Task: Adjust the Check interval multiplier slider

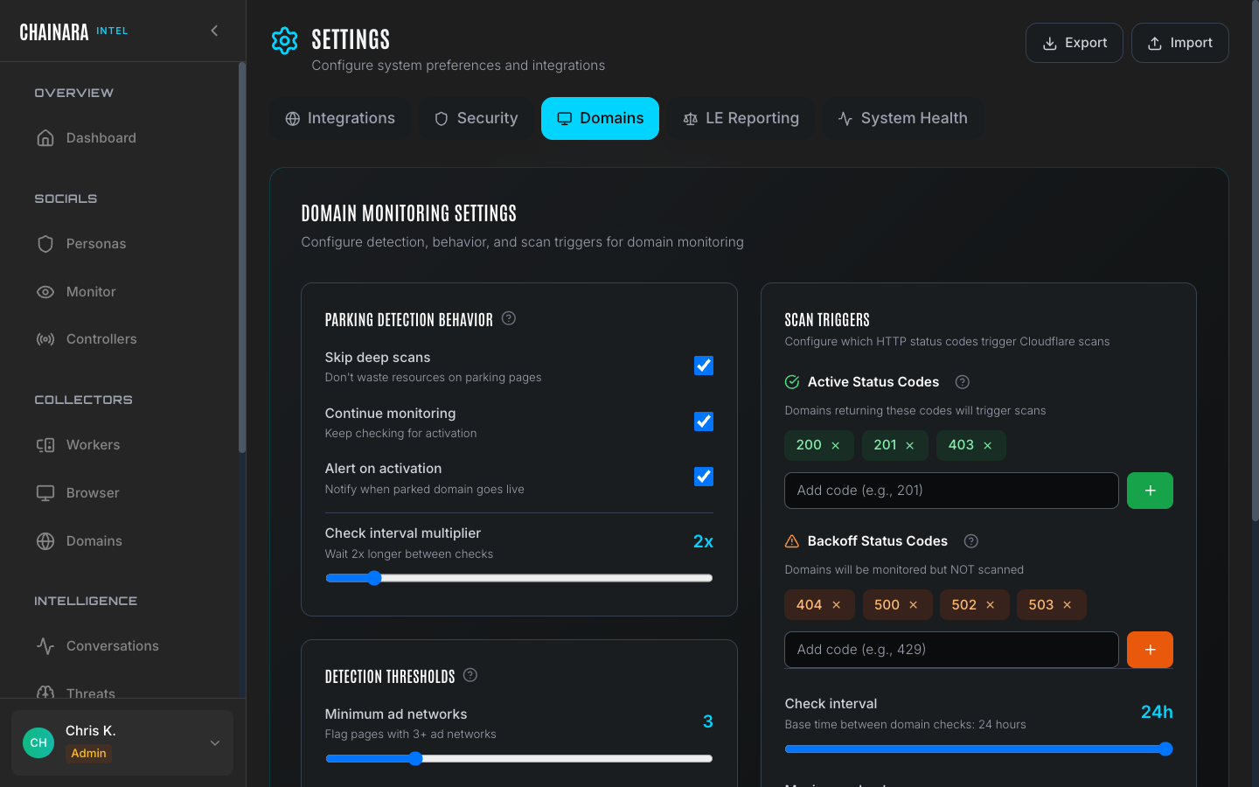Action: click(519, 578)
